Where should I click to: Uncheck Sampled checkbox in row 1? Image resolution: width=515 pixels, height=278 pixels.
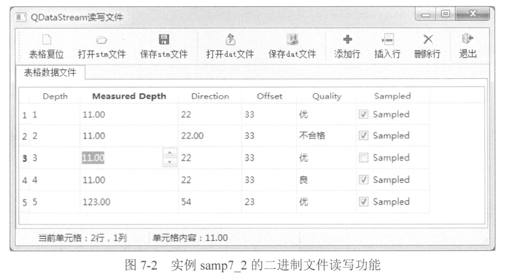coord(364,114)
